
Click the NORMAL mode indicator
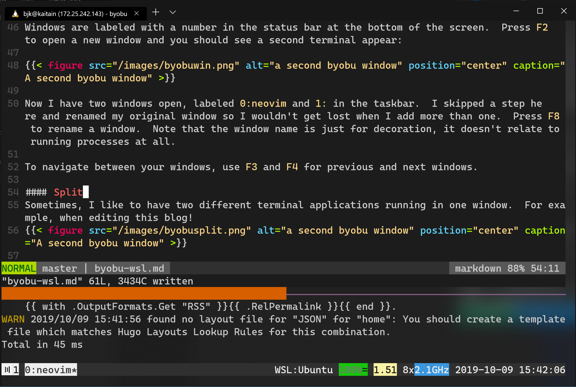(x=19, y=268)
